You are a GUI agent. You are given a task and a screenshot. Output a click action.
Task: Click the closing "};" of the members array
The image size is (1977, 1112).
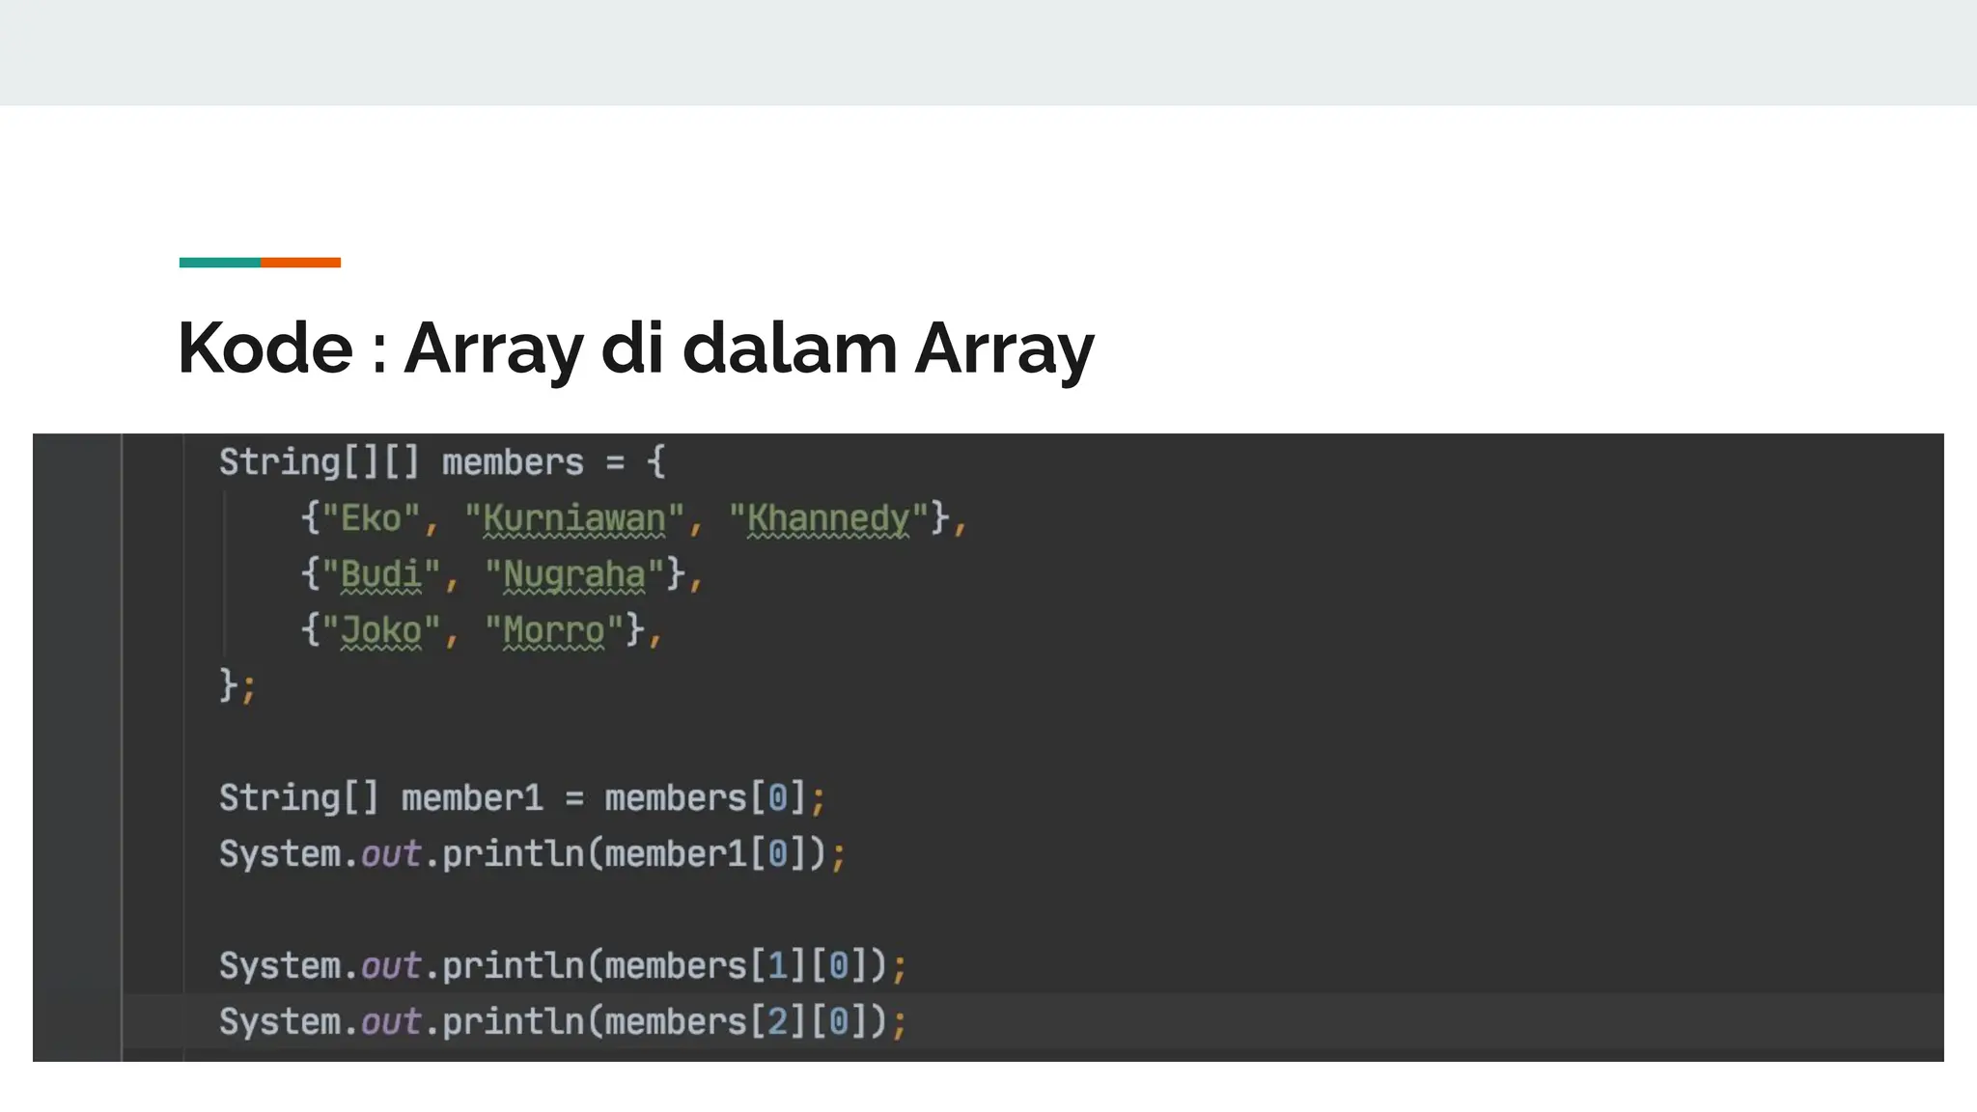(x=237, y=686)
